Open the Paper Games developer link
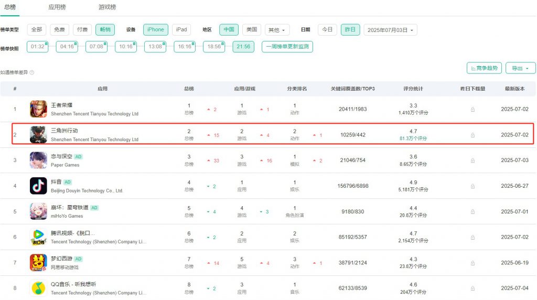This screenshot has height=300, width=537. tap(65, 165)
